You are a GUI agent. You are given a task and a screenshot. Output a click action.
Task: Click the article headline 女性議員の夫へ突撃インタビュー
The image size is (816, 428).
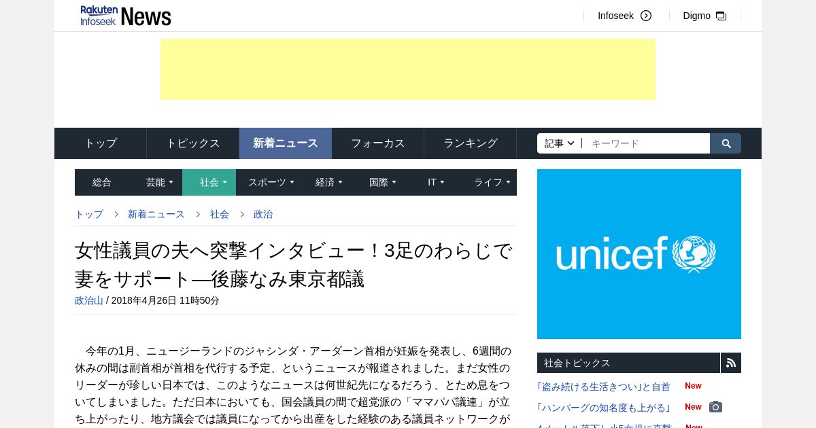[x=294, y=264]
